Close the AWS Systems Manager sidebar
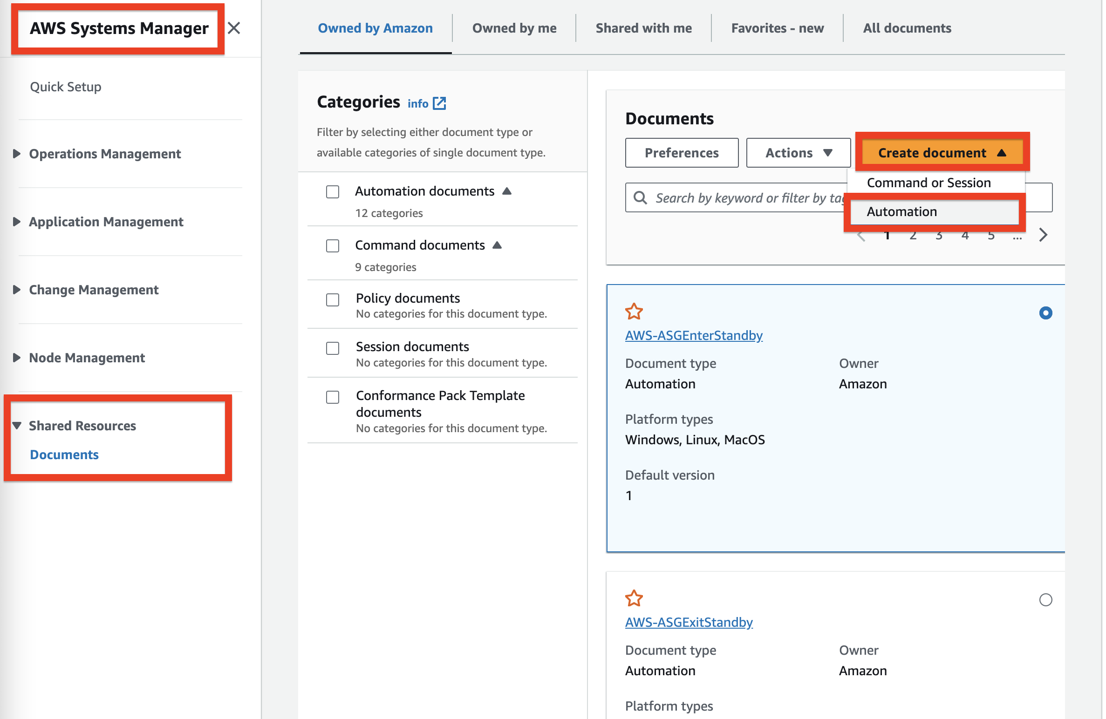The width and height of the screenshot is (1106, 719). (234, 28)
